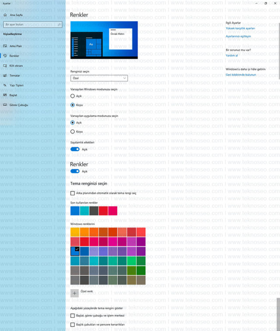Screen dimensions: 280x331
Task: Focus the 'Bir ayar bulun' search field
Action: click(33, 24)
